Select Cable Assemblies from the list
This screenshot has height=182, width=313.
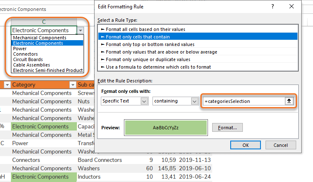[32, 65]
